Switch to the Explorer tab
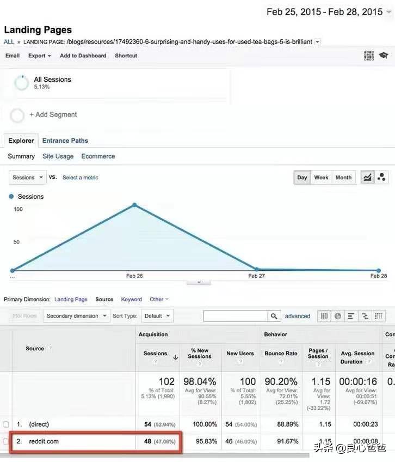This screenshot has width=395, height=462. (21, 141)
